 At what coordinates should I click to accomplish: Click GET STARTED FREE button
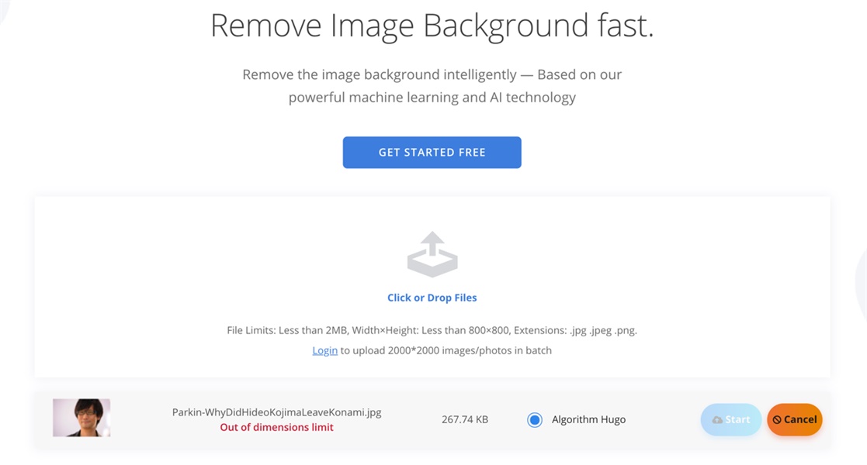432,153
